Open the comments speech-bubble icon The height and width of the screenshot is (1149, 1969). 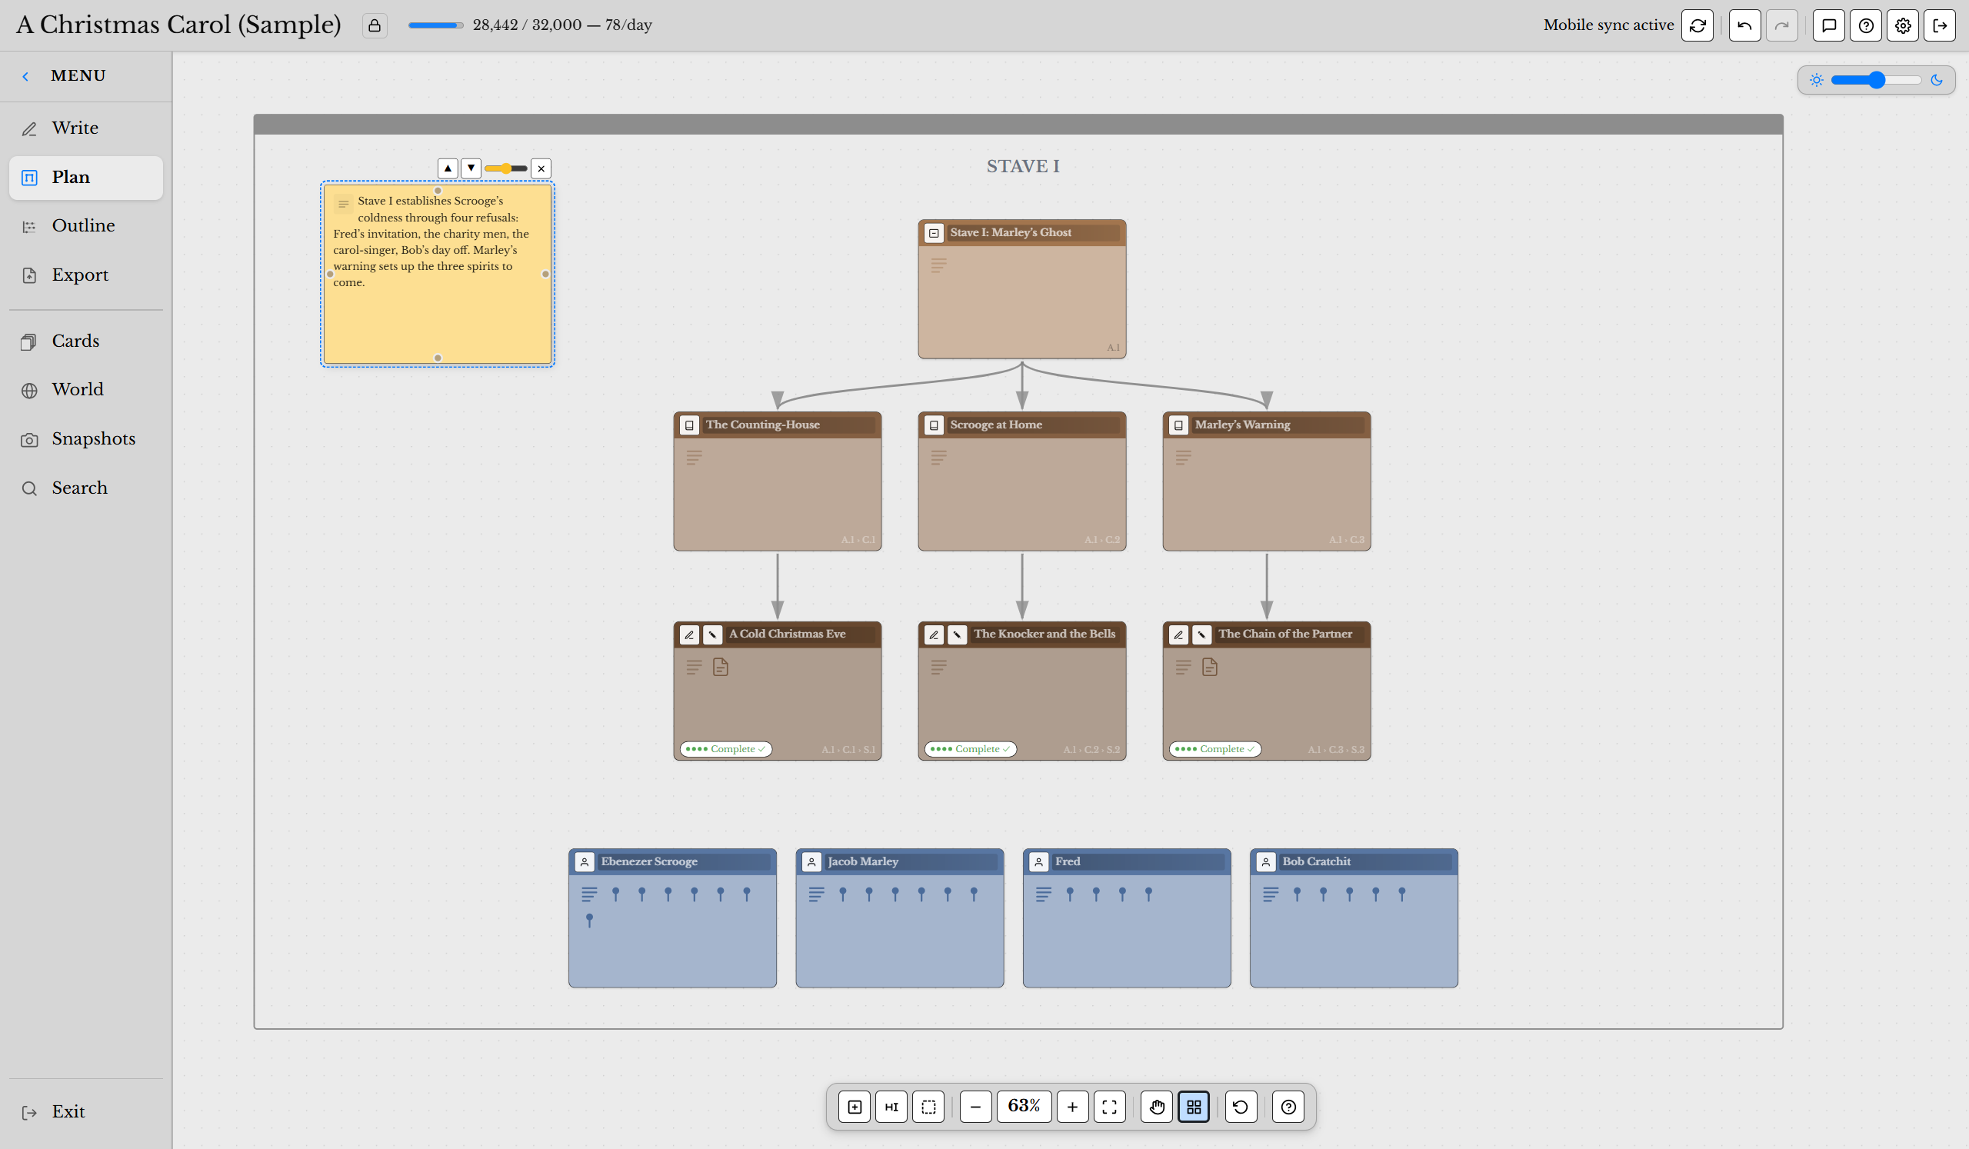(1828, 26)
